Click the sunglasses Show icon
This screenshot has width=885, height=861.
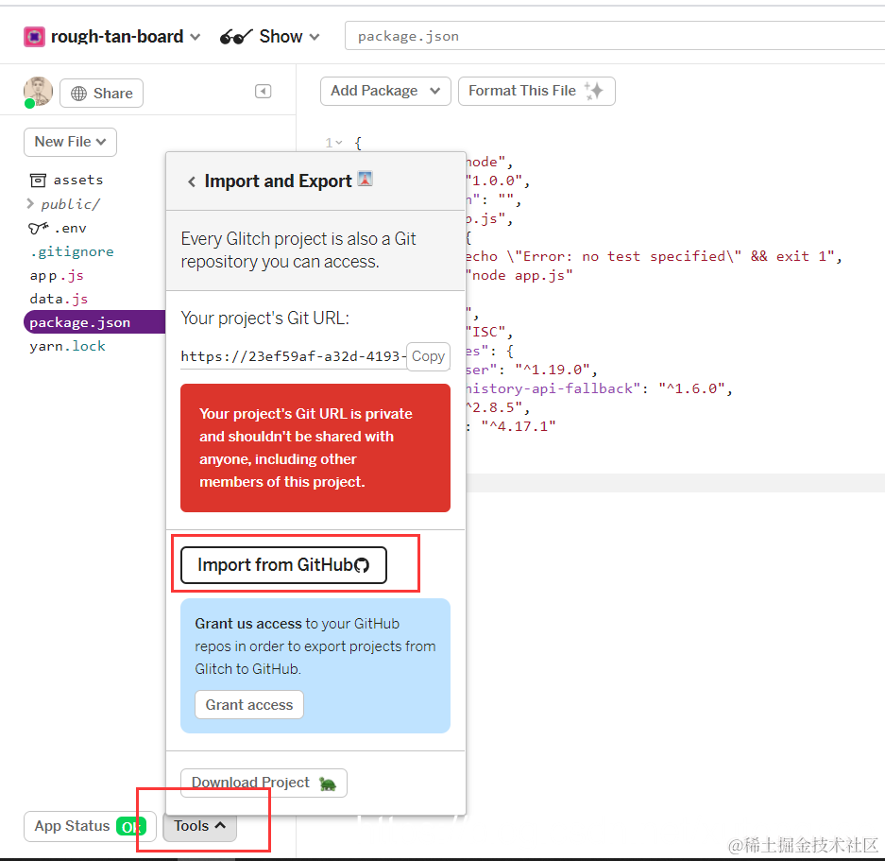click(x=235, y=37)
